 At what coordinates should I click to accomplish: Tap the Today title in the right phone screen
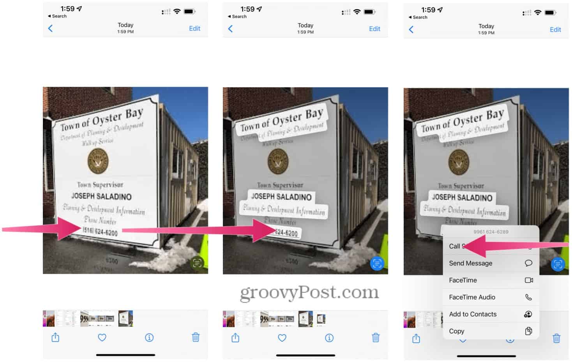click(x=486, y=26)
